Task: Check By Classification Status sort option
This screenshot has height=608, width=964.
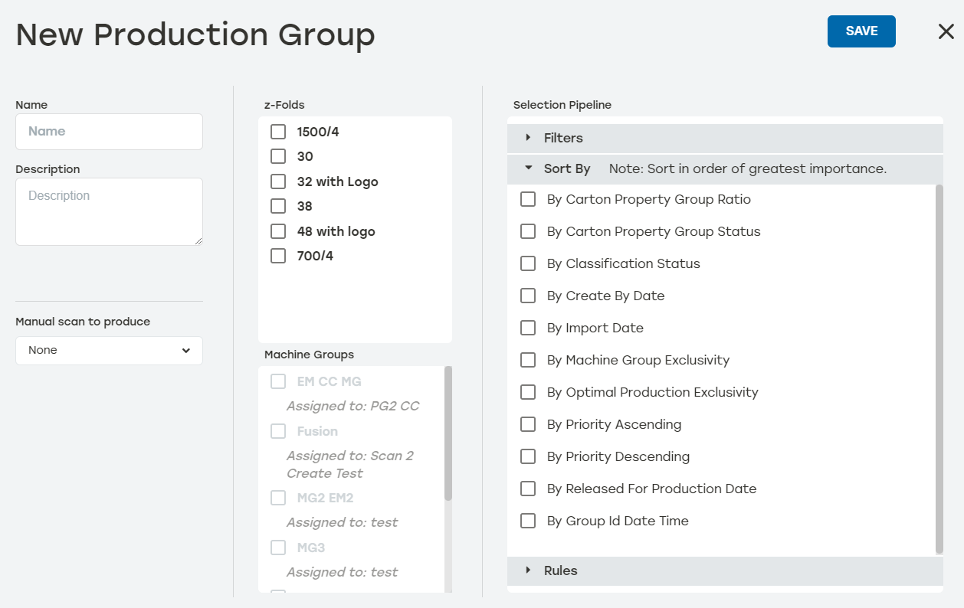Action: click(527, 263)
